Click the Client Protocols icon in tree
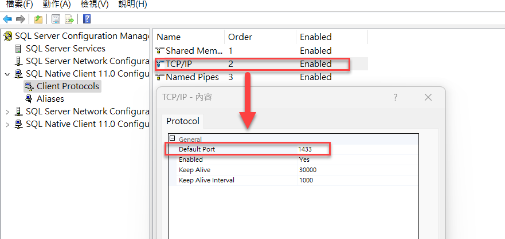Image resolution: width=505 pixels, height=239 pixels. click(29, 86)
